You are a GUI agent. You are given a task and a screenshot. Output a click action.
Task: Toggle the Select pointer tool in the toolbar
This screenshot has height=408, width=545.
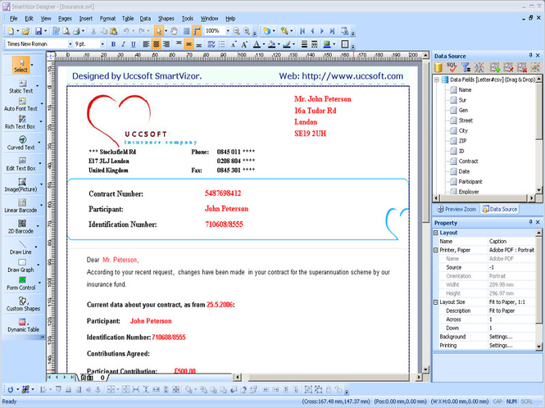[158, 31]
